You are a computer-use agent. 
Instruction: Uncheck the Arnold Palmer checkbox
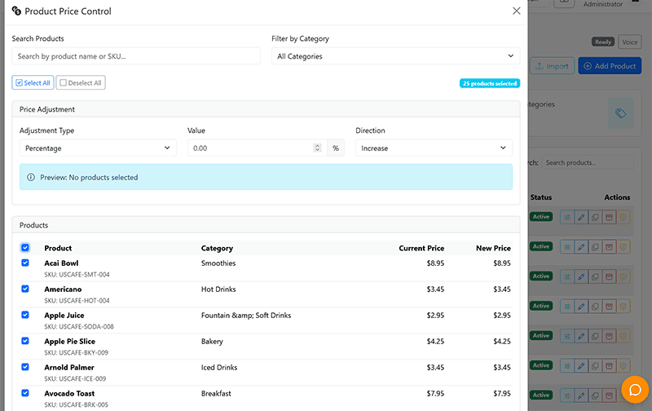tap(25, 367)
